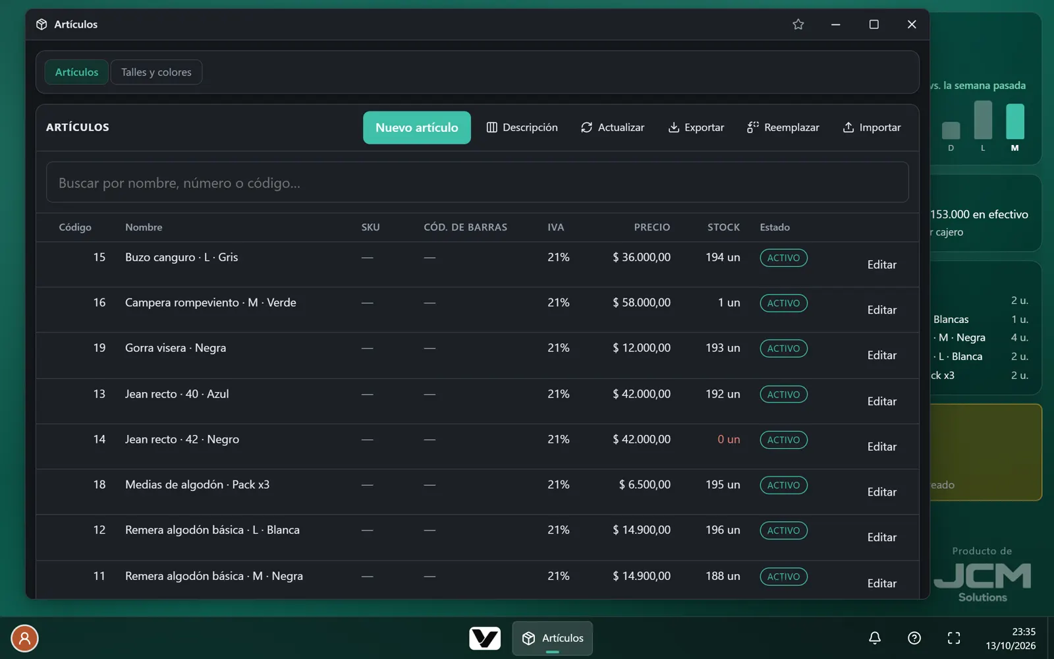Toggle fullscreen icon in taskbar

pyautogui.click(x=954, y=638)
